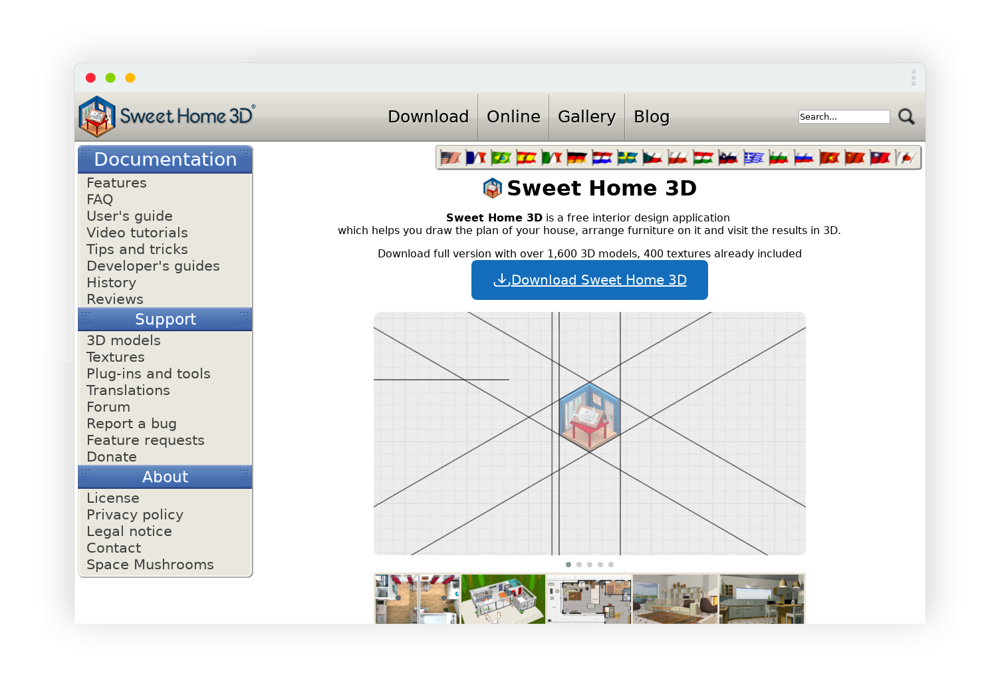Screen dimensions: 1000x677
Task: Pick the Taiwan flag language
Action: [x=880, y=158]
